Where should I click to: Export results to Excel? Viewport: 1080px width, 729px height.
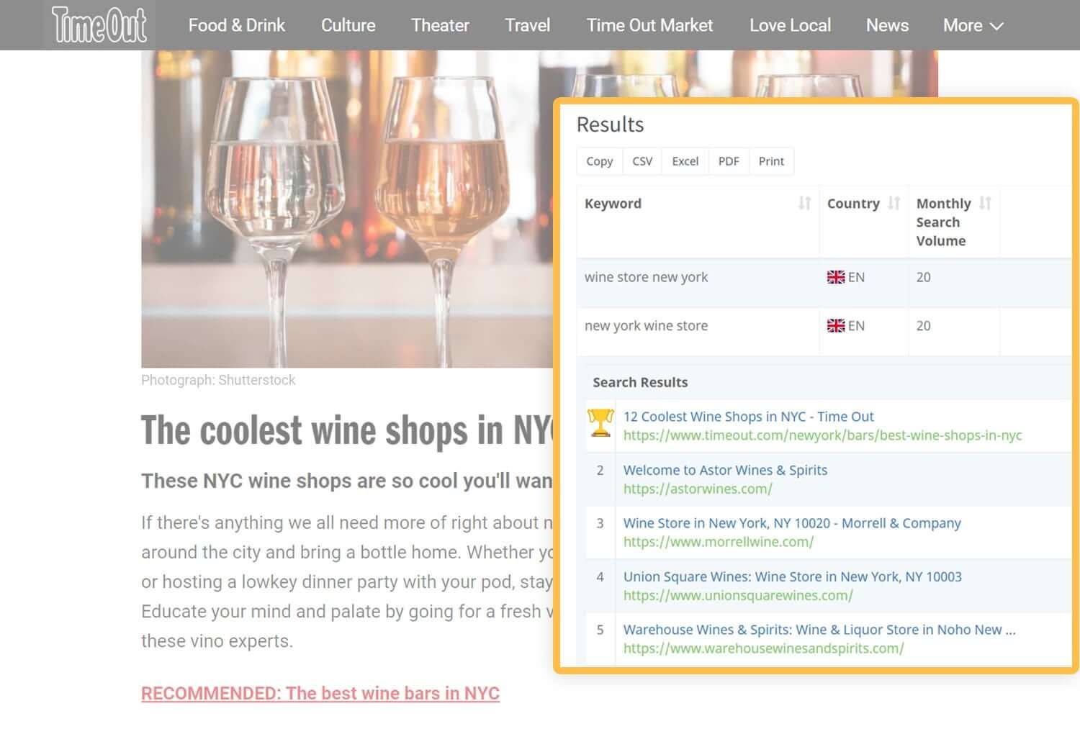tap(685, 161)
